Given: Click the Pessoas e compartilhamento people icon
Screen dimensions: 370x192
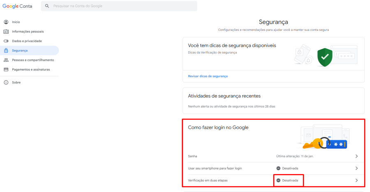Looking at the screenshot, I should [x=6, y=60].
